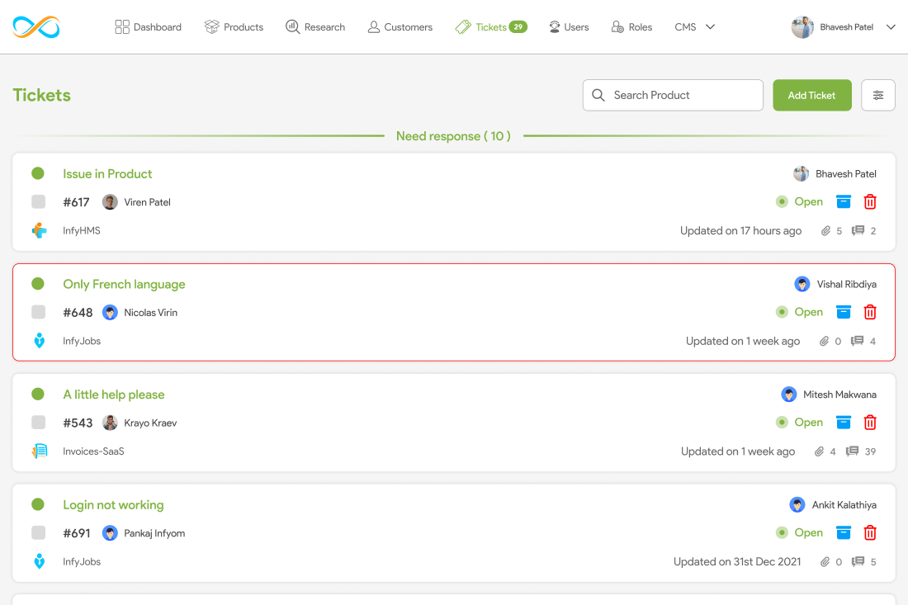Delete ticket #617 using the trash icon
This screenshot has height=605, width=908.
[x=870, y=201]
